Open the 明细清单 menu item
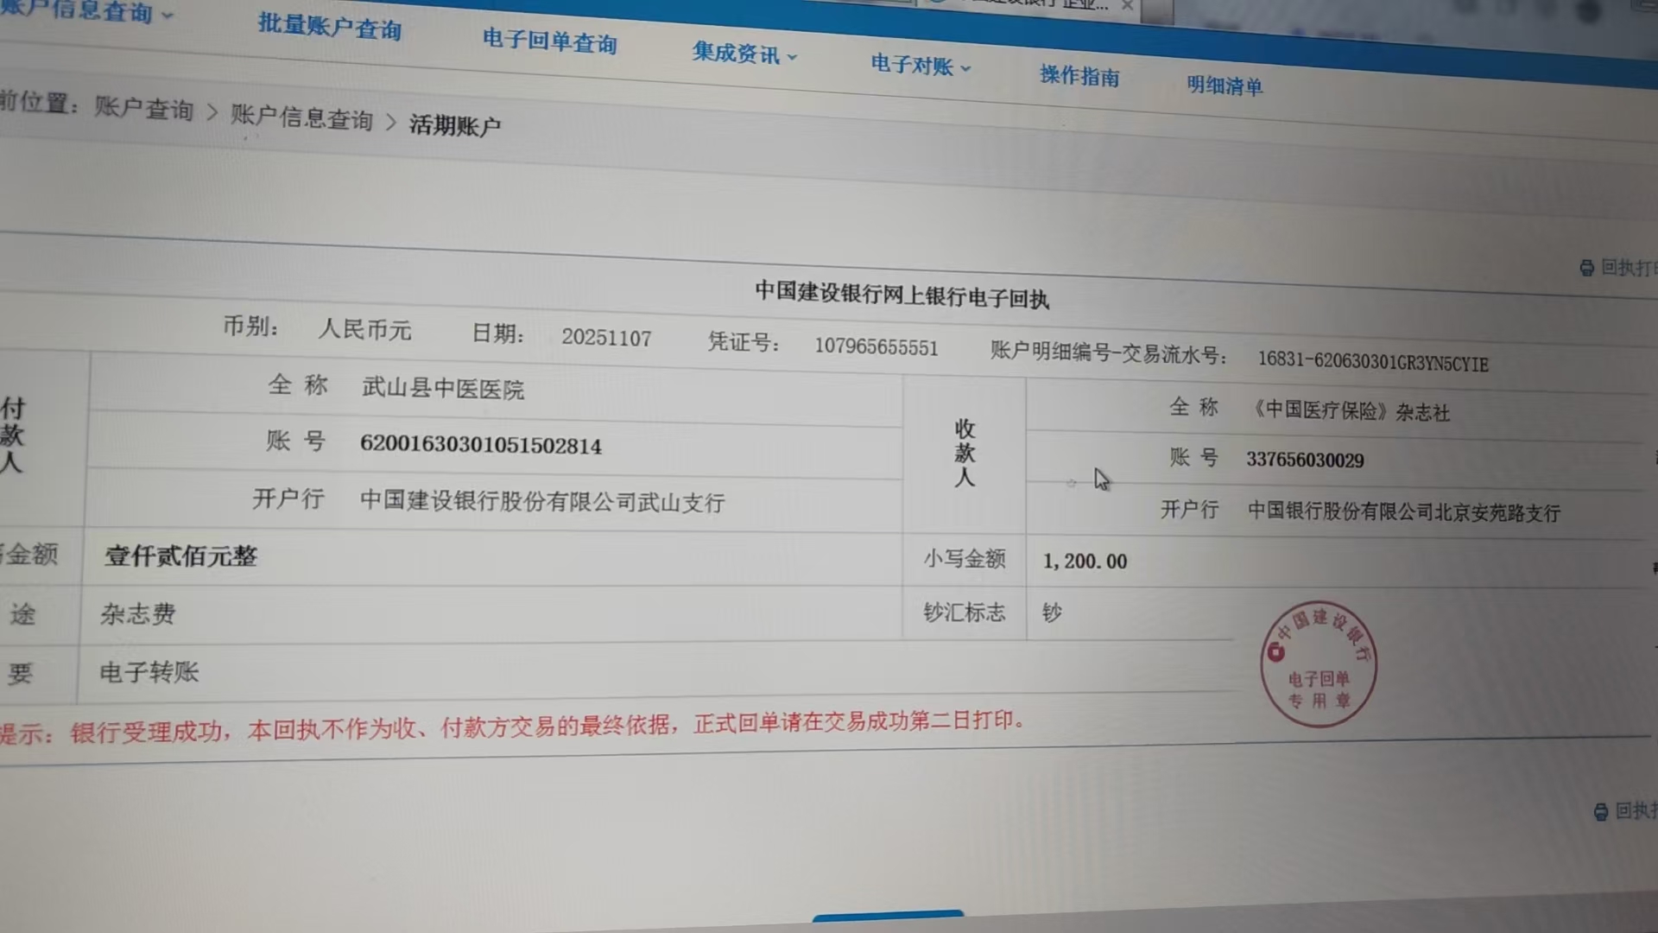The height and width of the screenshot is (933, 1658). (1225, 86)
